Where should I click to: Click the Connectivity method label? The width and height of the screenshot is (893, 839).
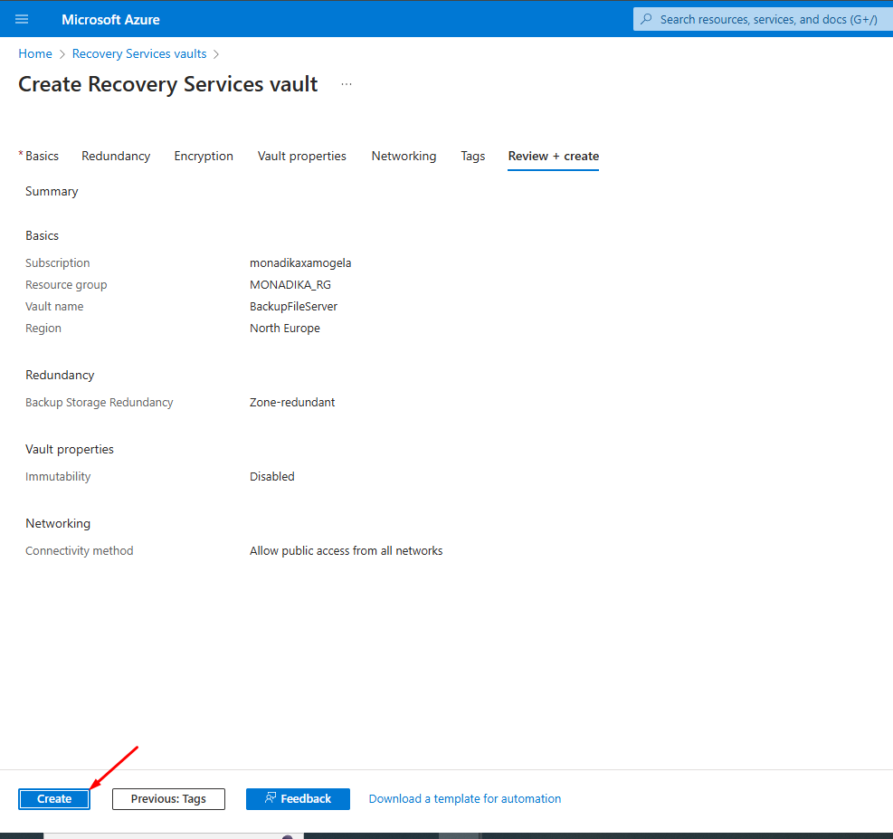point(79,551)
